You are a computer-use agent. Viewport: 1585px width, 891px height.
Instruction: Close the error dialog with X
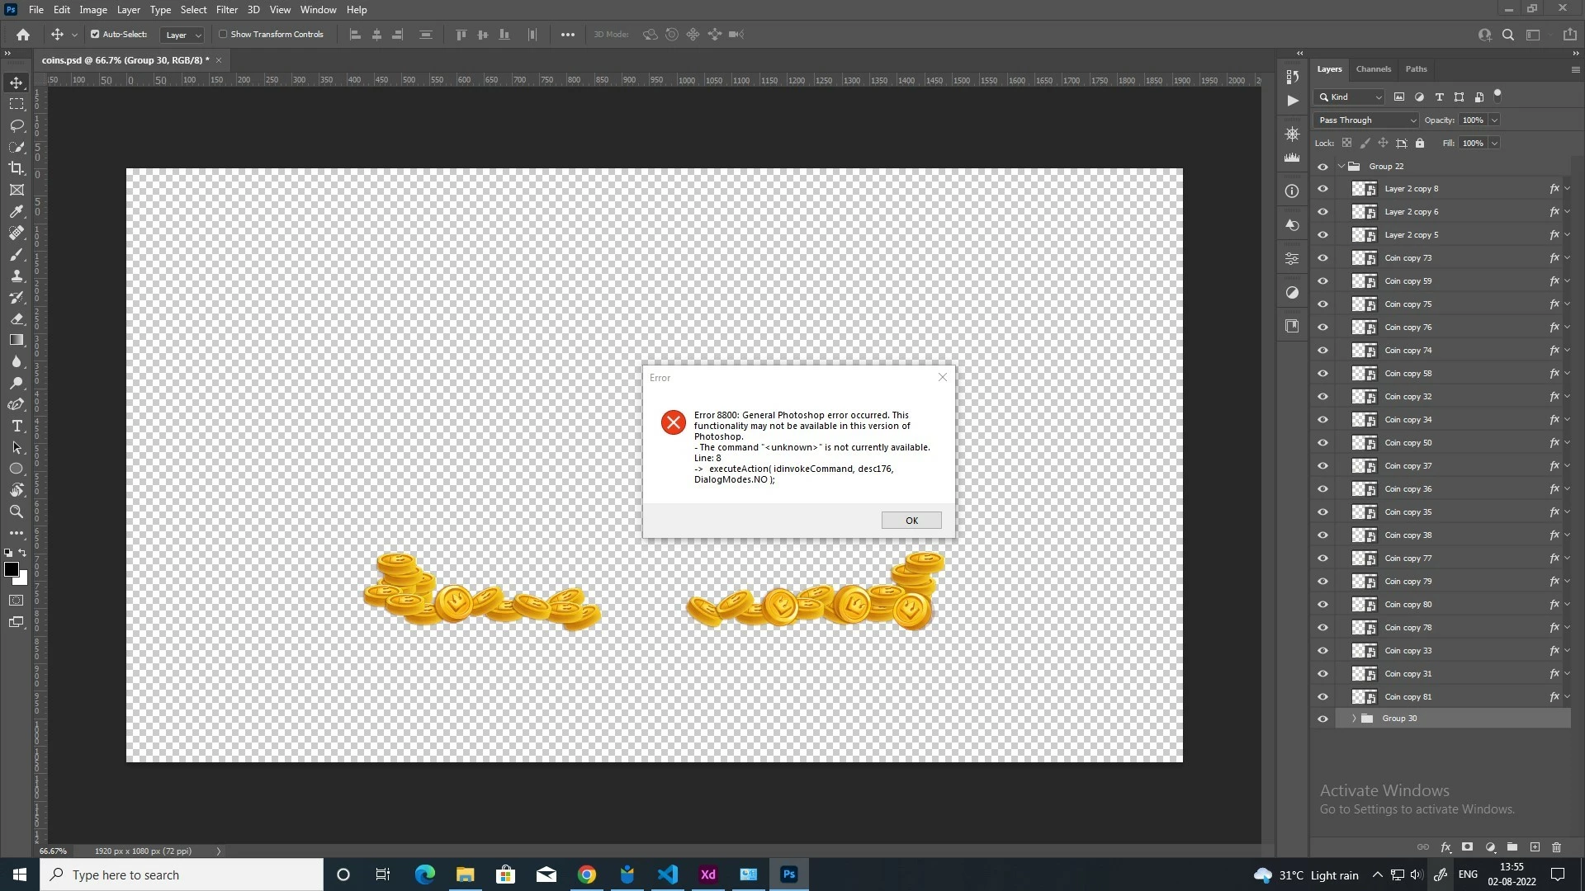pos(942,378)
